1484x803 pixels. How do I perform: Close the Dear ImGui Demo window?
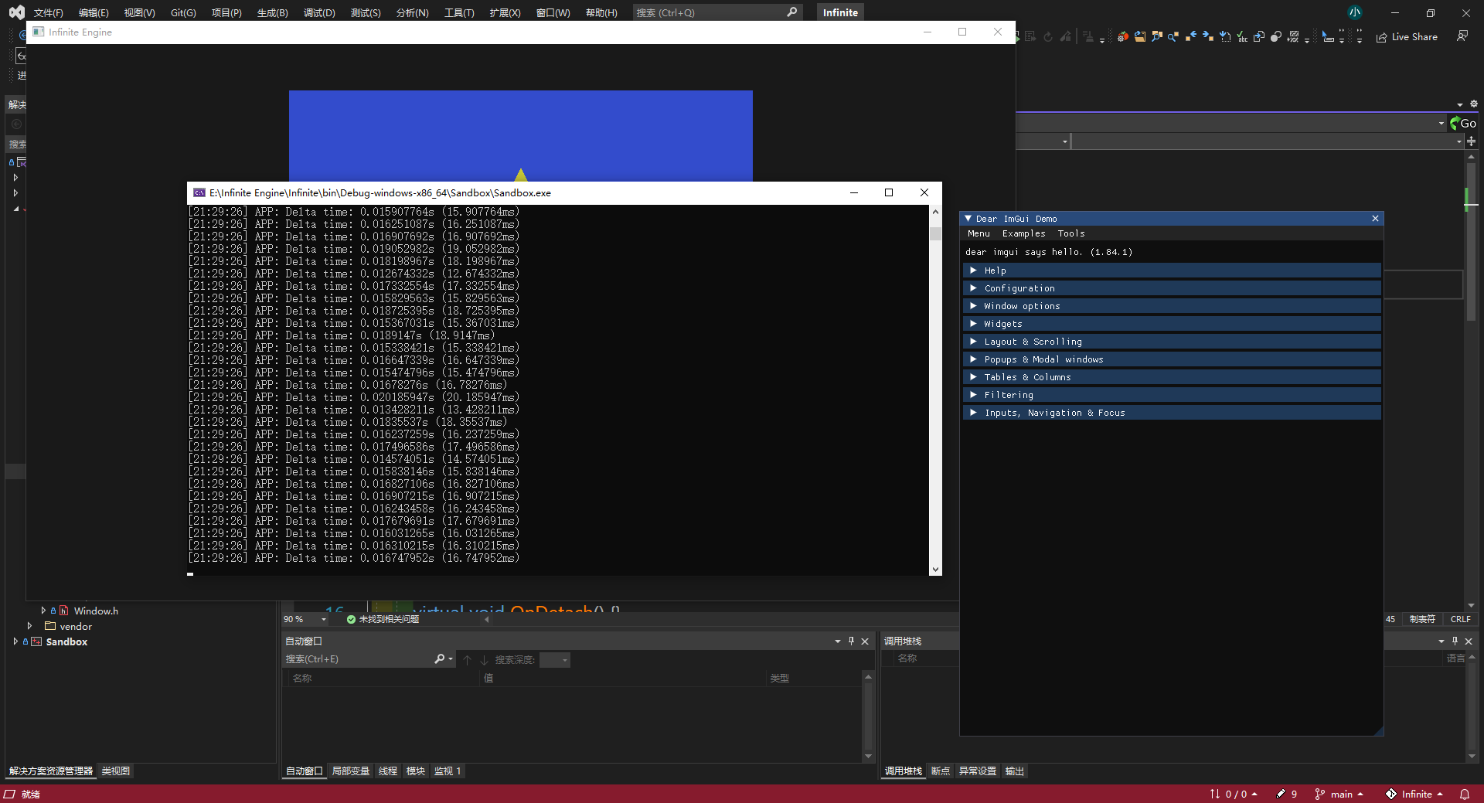point(1375,219)
